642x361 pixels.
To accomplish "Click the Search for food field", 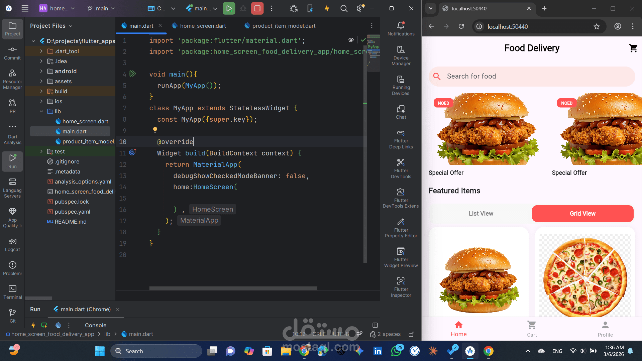I will [x=532, y=76].
